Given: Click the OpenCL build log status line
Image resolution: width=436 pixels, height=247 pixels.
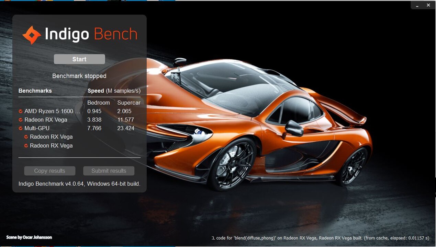Looking at the screenshot, I should [x=320, y=238].
